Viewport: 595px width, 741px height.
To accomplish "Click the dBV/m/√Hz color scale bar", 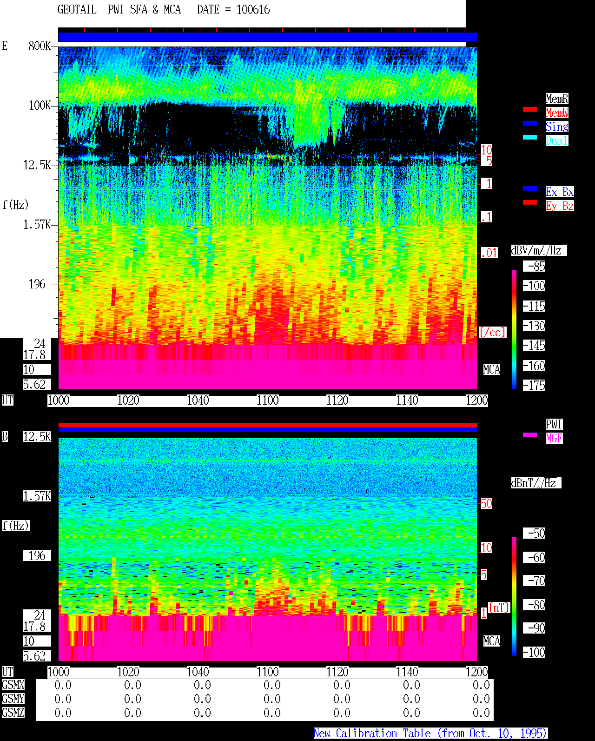I will click(x=514, y=330).
